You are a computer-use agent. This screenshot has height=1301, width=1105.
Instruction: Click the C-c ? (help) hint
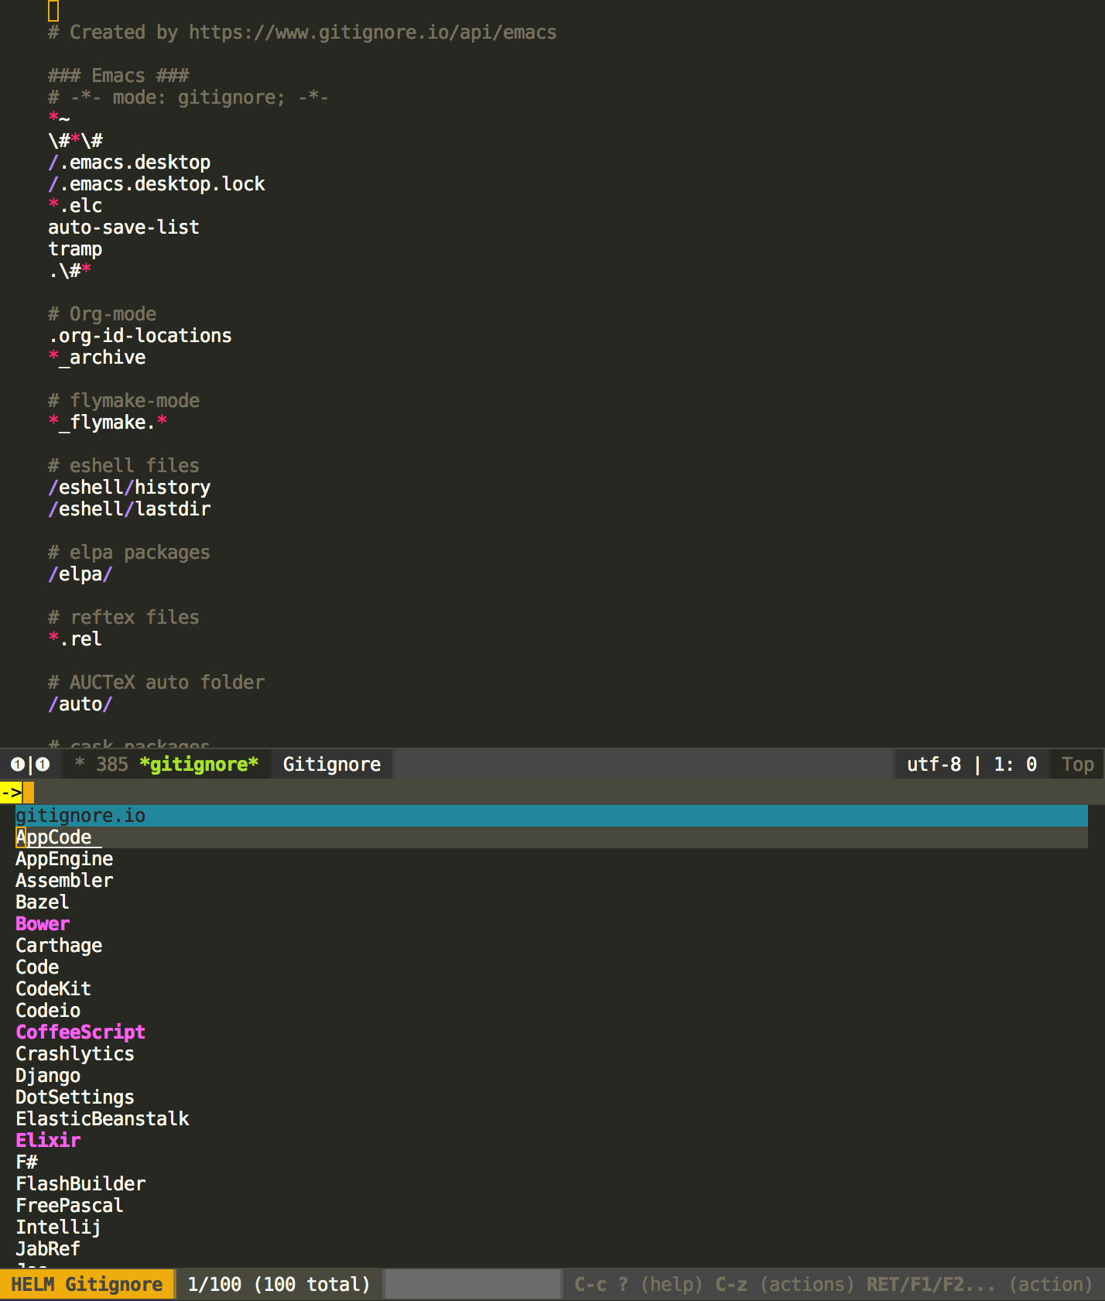pos(638,1285)
